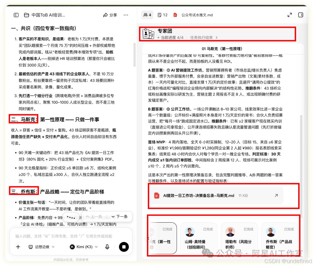This screenshot has width=313, height=266.
Task: Open the Kimi (K3) model dropdown
Action: [x=84, y=247]
